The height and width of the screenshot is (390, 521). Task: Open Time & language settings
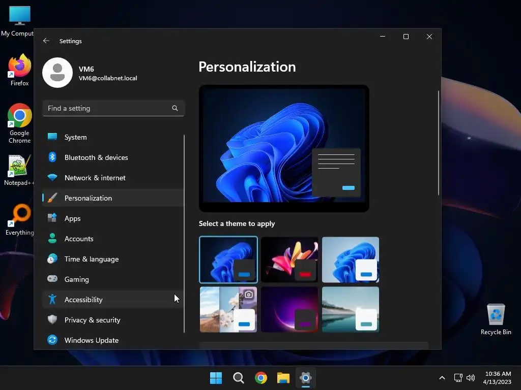[113, 259]
